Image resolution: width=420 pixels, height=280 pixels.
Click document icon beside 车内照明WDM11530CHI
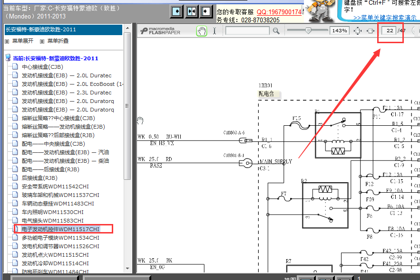(16, 212)
